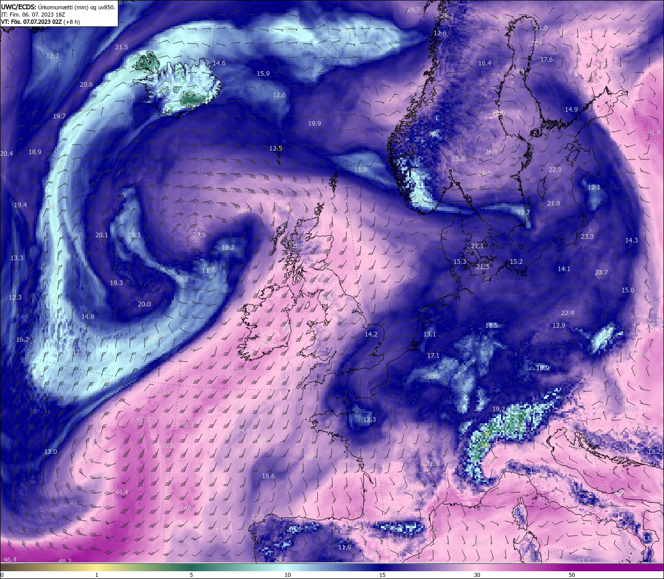664x579 pixels.
Task: Click the 16.2 map value
Action: (x=22, y=340)
